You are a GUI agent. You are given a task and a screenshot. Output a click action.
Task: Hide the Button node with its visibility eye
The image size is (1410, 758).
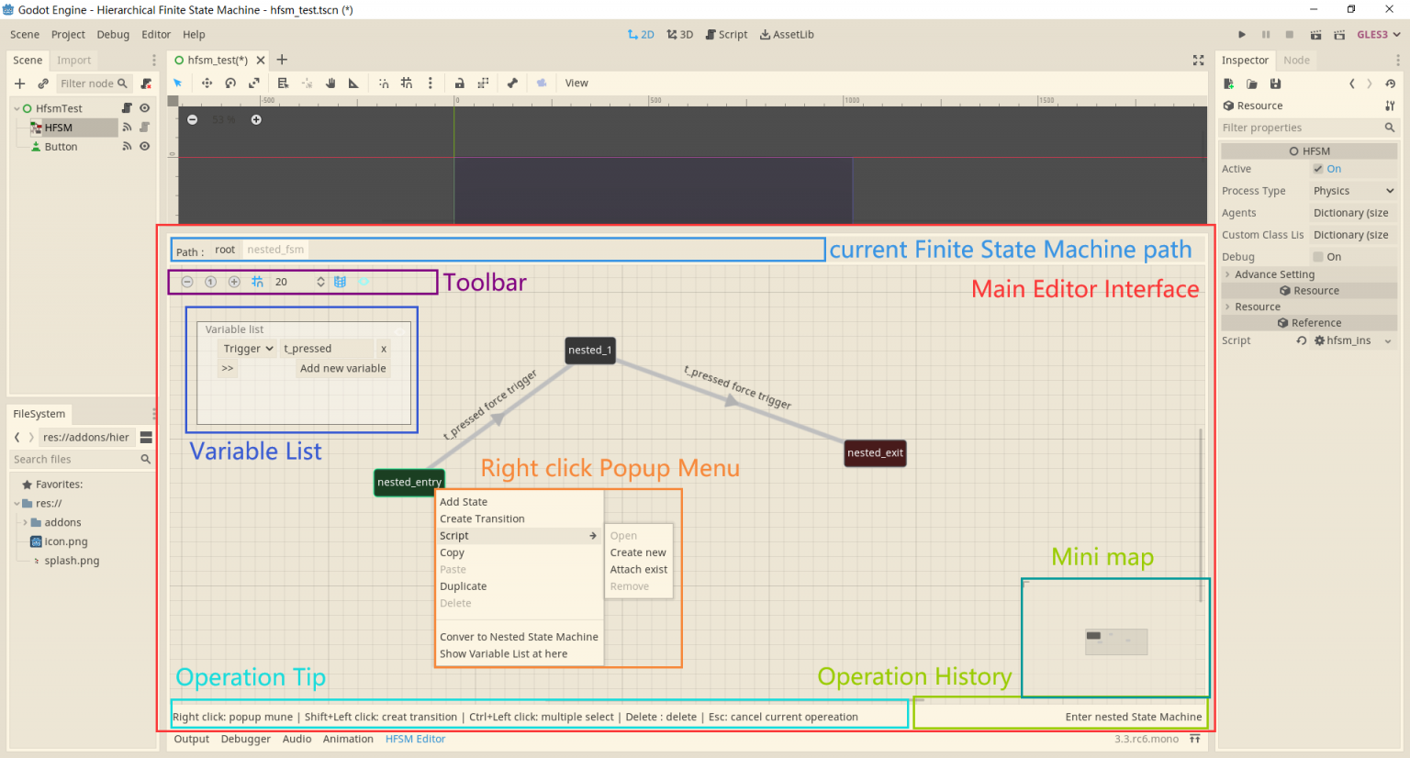click(x=145, y=146)
